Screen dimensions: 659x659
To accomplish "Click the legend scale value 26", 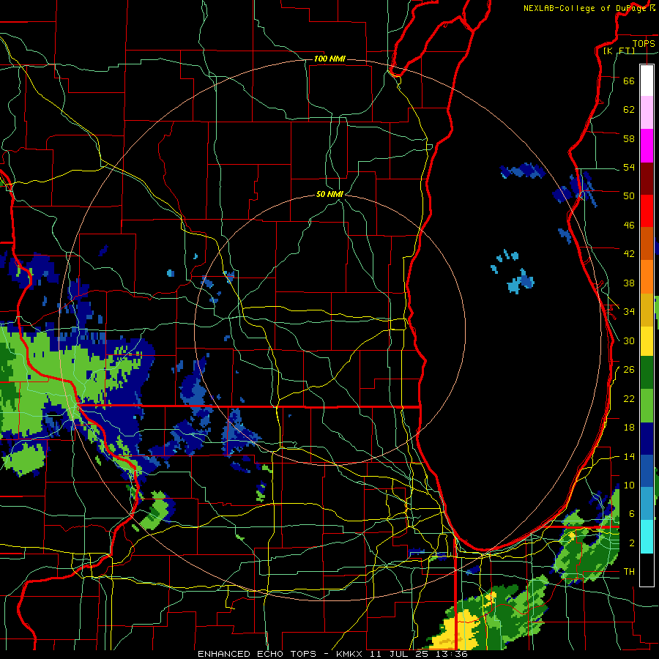I will tap(629, 370).
